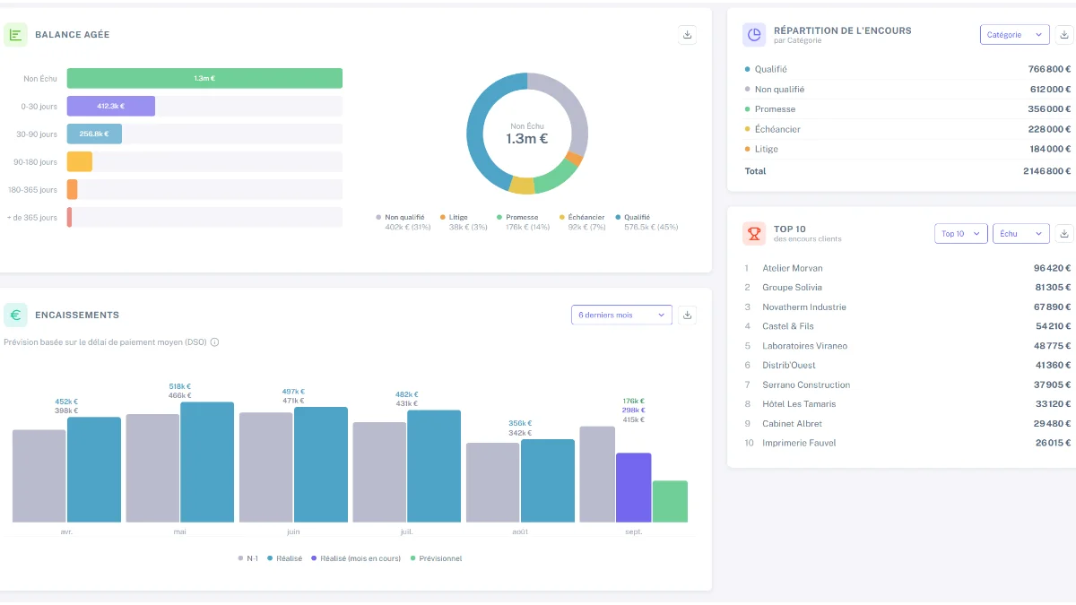Screen dimensions: 1076x605
Task: Click the Balance Agée bar-chart icon
Action: [x=15, y=35]
